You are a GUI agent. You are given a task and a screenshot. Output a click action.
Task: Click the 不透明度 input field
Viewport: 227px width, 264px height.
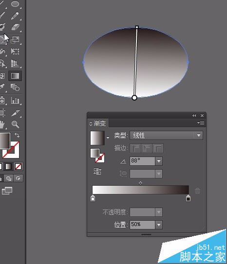[x=142, y=212]
